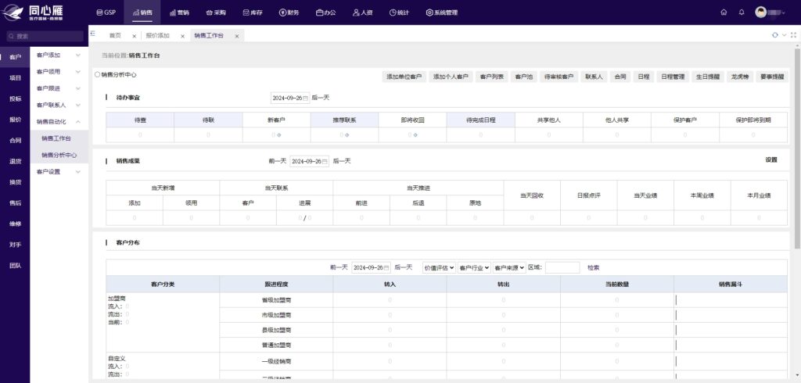The image size is (801, 383).
Task: Open the tab options chevron dropdown
Action: pyautogui.click(x=784, y=35)
